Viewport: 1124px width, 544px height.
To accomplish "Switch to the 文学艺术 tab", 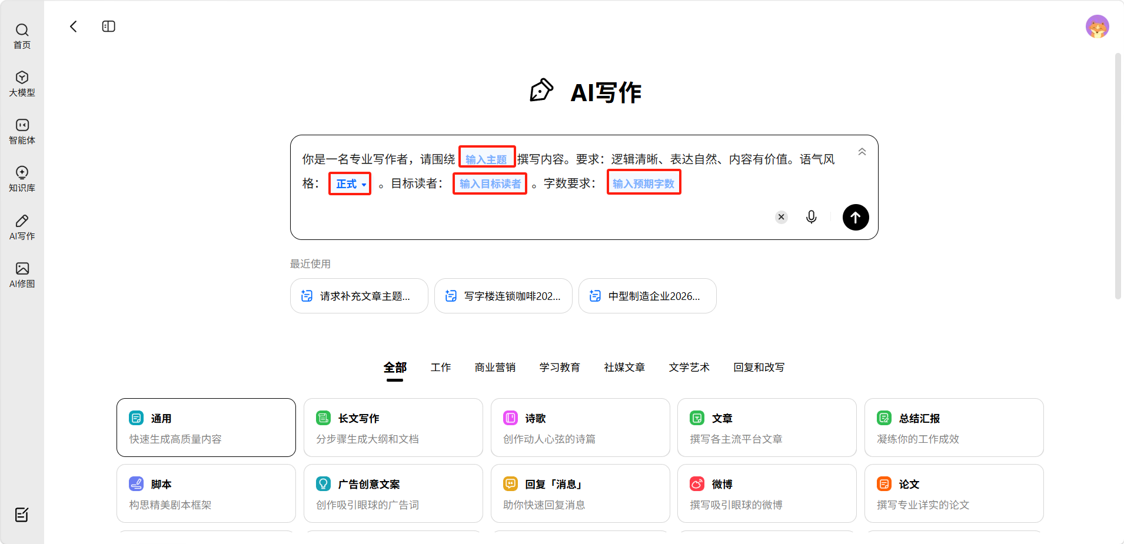I will (x=689, y=368).
